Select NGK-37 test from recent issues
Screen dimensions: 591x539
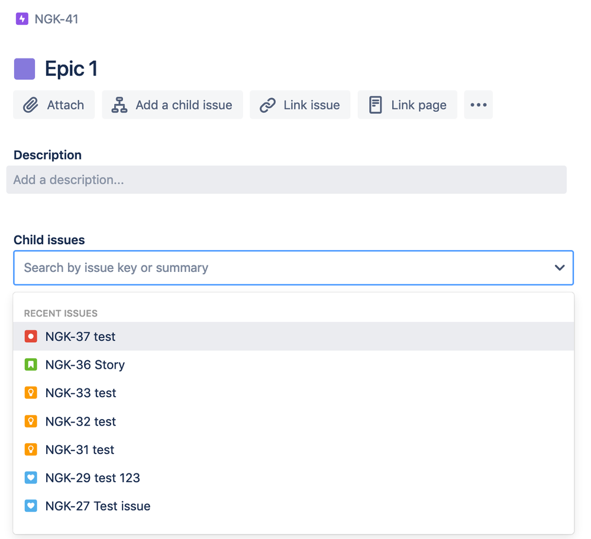coord(293,336)
